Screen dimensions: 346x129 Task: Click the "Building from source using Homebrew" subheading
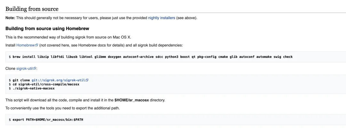click(47, 29)
